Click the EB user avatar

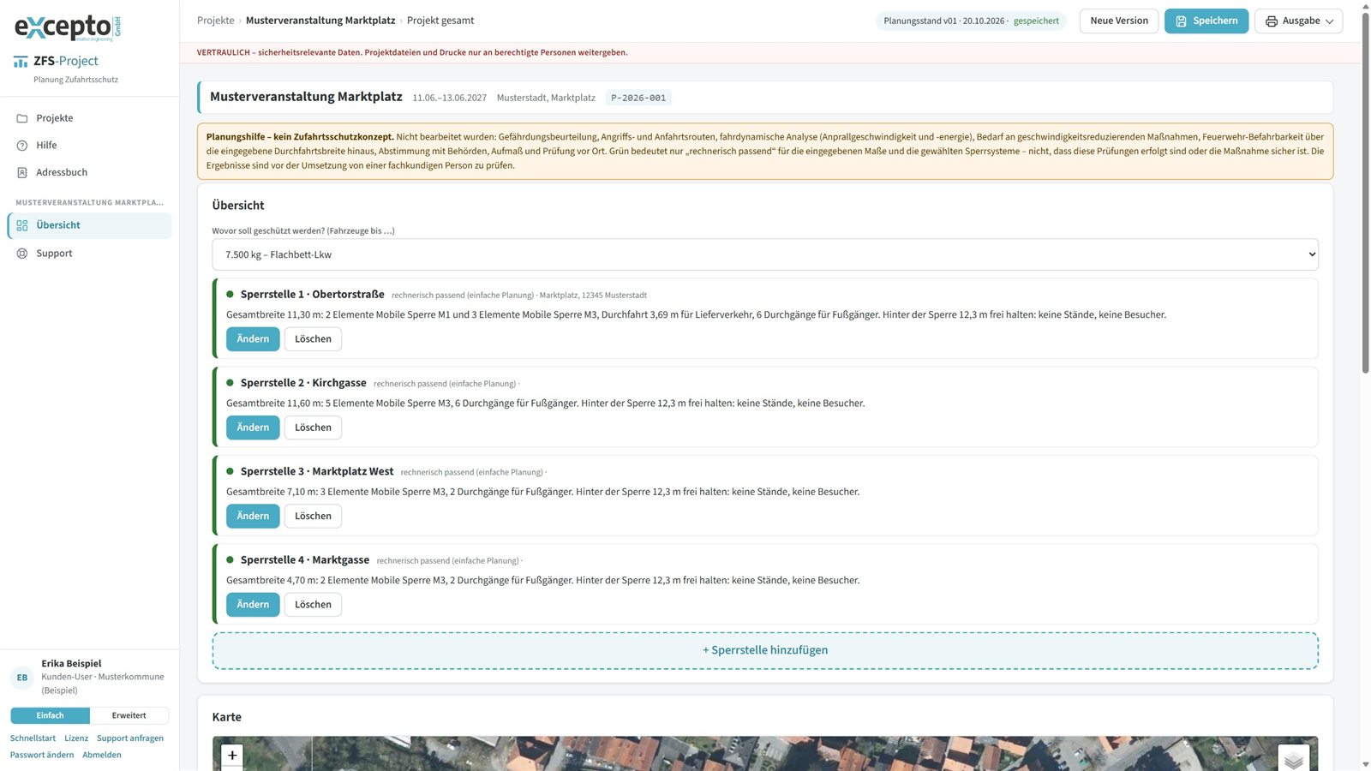click(x=22, y=678)
